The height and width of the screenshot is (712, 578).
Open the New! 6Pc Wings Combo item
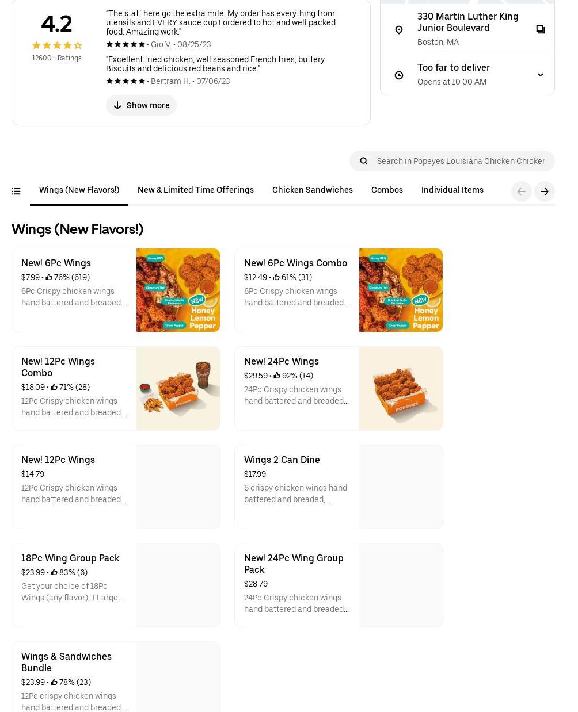[295, 263]
